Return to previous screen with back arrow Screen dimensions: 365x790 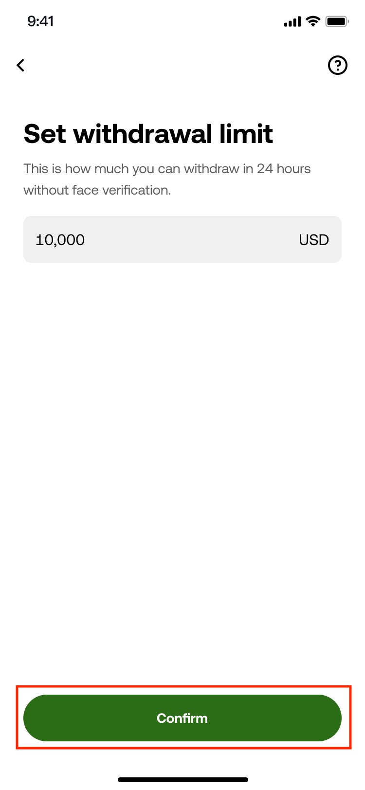click(20, 65)
